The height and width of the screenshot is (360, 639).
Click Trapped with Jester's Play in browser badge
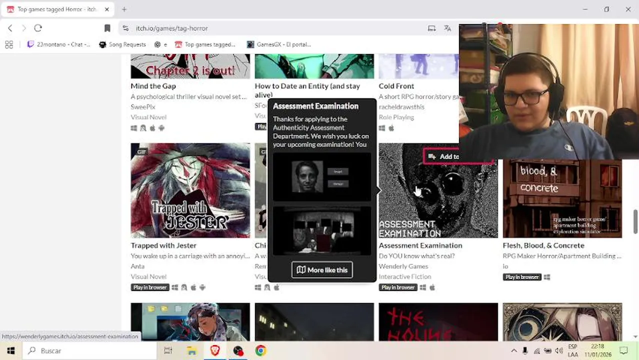[x=149, y=287]
